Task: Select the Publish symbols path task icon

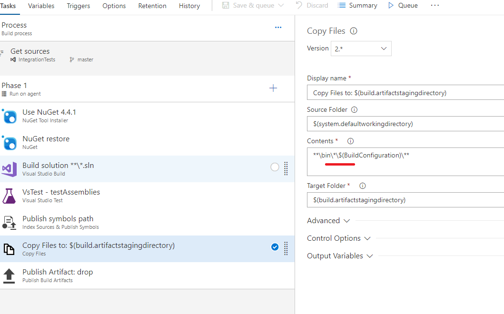Action: (x=10, y=222)
